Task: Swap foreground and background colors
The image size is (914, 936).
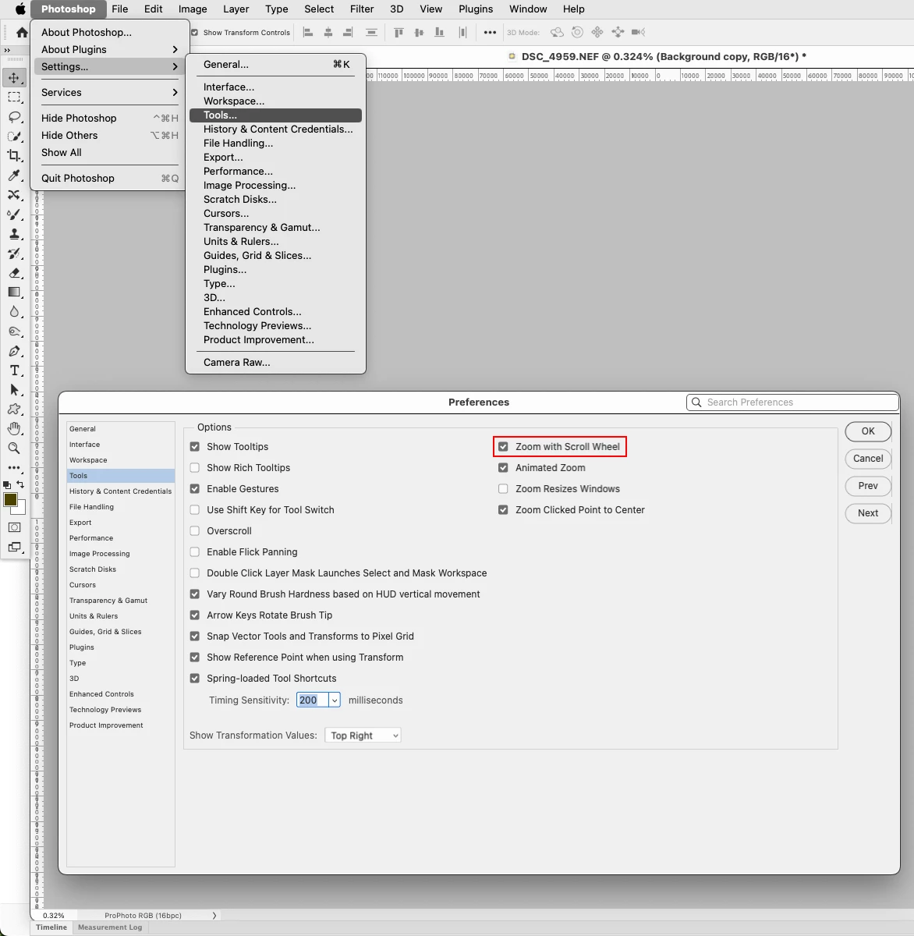Action: 20,484
